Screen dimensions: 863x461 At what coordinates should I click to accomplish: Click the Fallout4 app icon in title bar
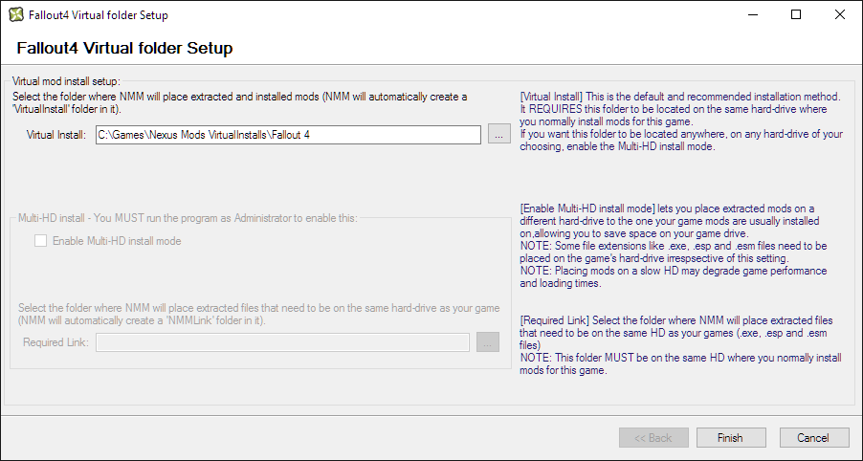[16, 15]
